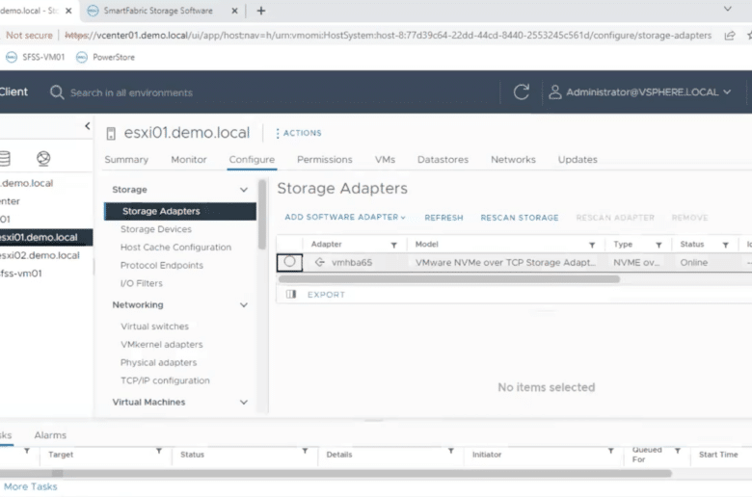Open VMkernel adapters settings
This screenshot has height=497, width=752.
click(162, 345)
